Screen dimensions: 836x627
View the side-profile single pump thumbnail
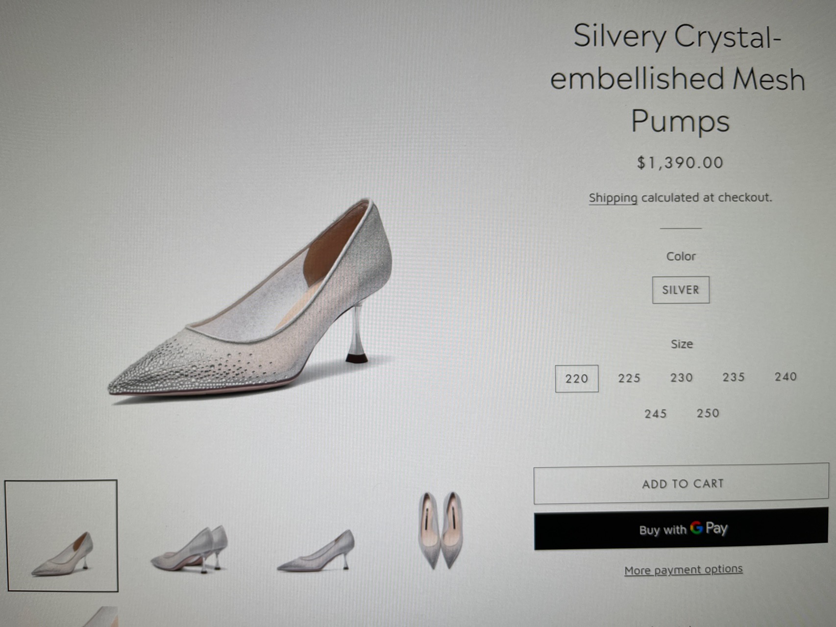point(316,551)
